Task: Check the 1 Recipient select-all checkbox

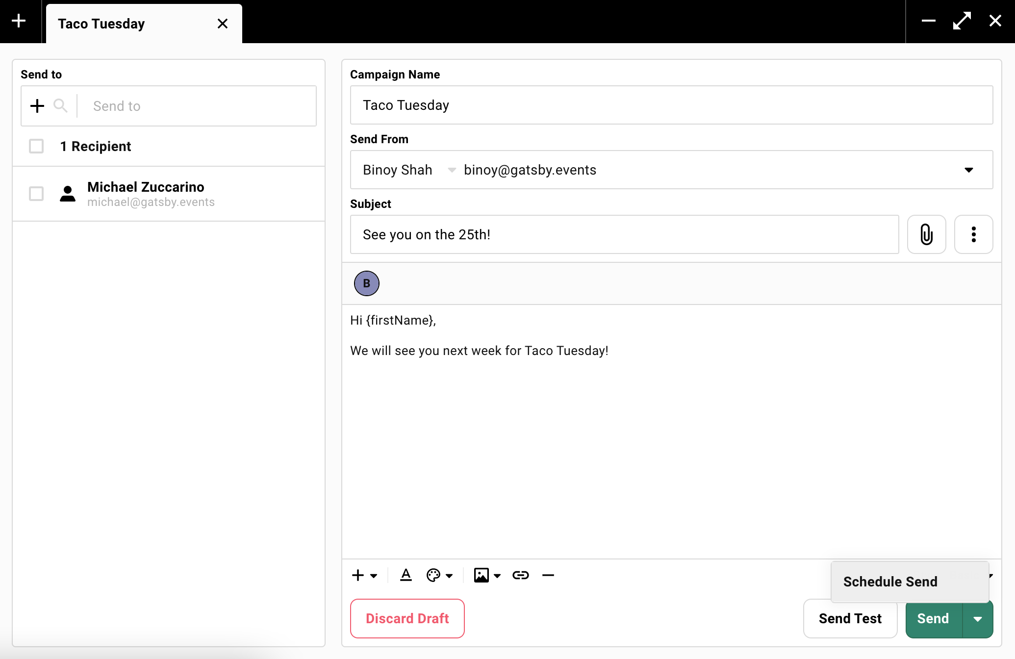Action: (36, 146)
